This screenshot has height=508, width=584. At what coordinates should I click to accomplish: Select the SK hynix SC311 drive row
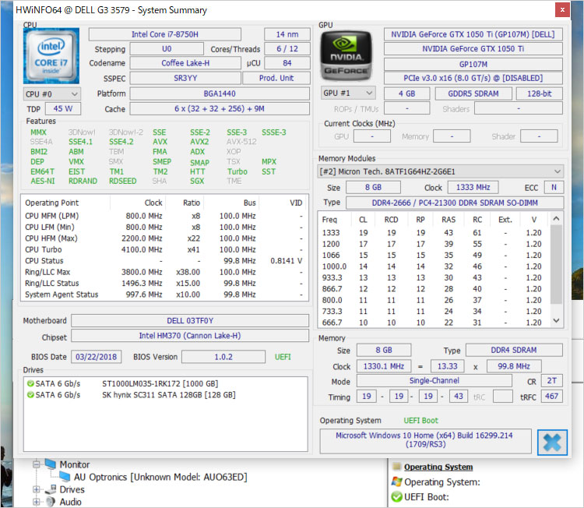[168, 395]
